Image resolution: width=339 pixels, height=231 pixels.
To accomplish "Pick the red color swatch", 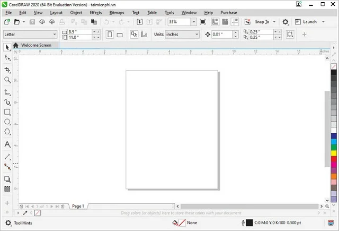I will pyautogui.click(x=334, y=159).
